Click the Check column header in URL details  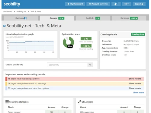point(83,107)
